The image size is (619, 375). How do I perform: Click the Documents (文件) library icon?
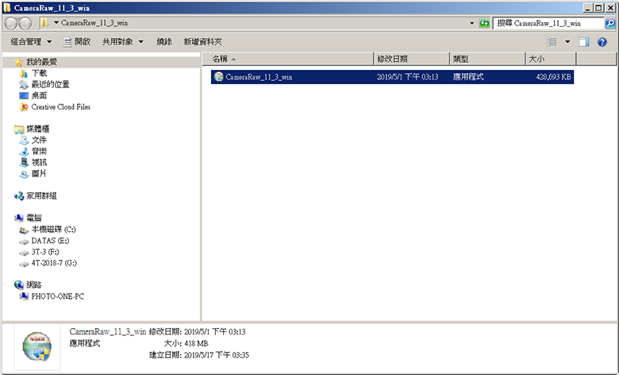(24, 140)
